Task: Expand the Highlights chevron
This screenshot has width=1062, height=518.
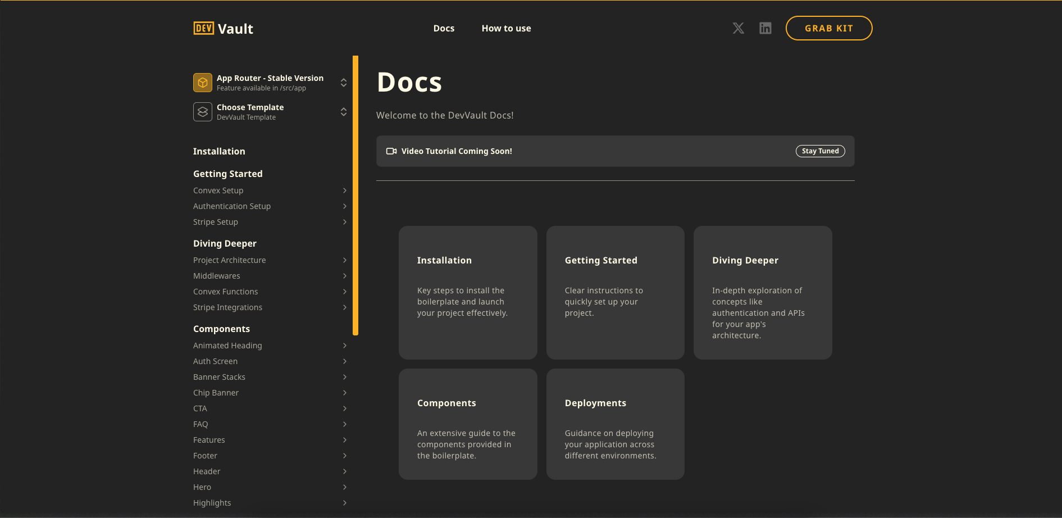Action: (345, 503)
